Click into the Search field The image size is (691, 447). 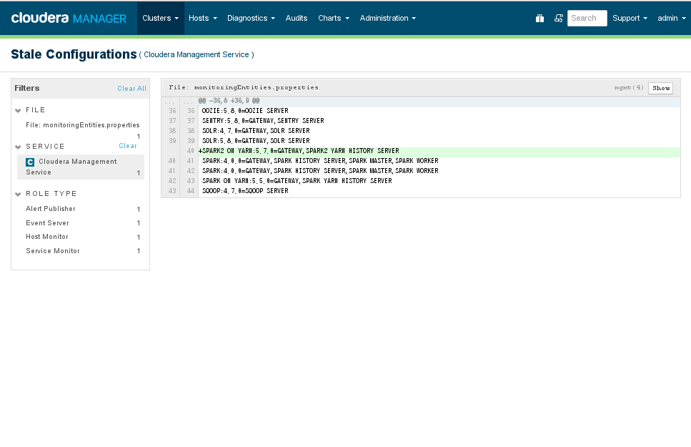tap(587, 18)
